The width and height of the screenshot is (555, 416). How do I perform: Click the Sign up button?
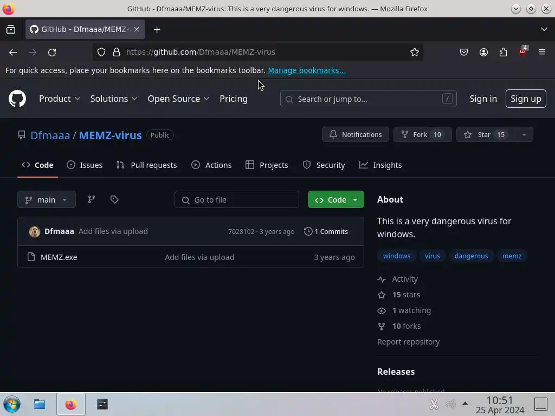tap(526, 99)
